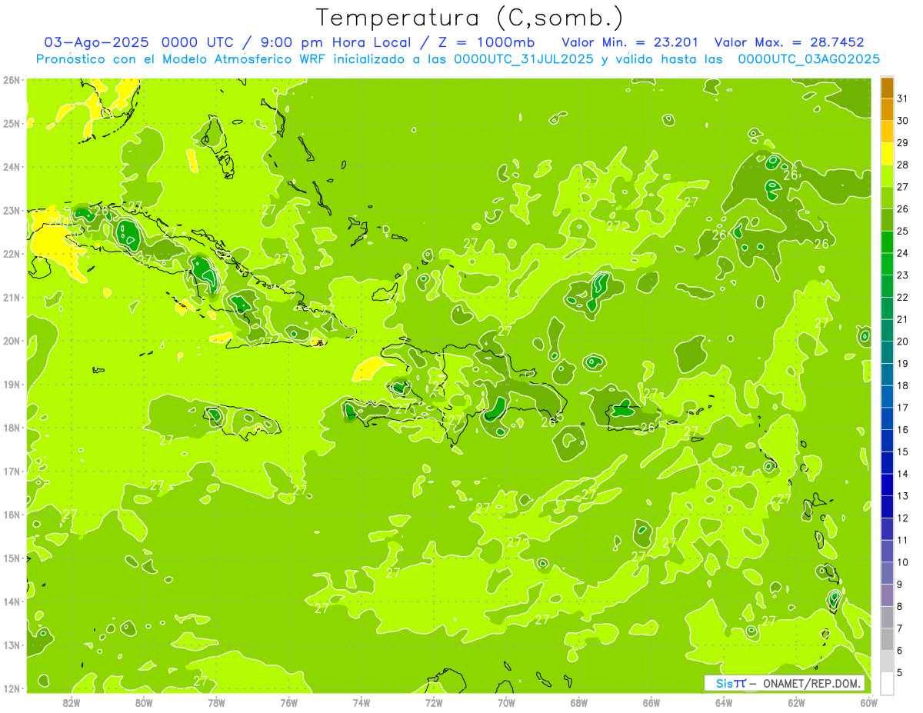Click the '12N' latitude label

click(x=12, y=688)
